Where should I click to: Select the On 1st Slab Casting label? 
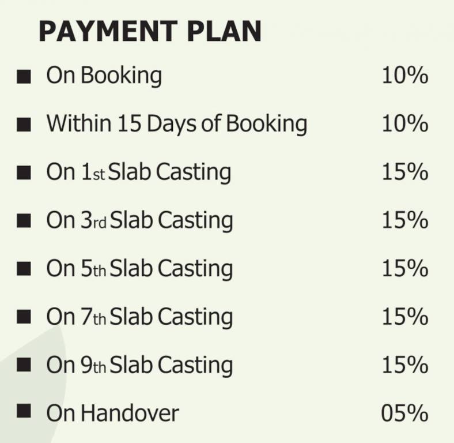click(x=138, y=172)
